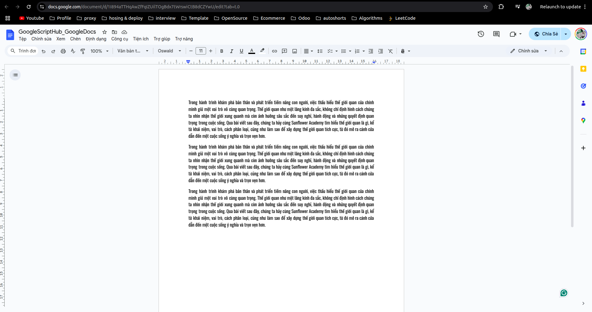Open the Chèn menu

(75, 39)
